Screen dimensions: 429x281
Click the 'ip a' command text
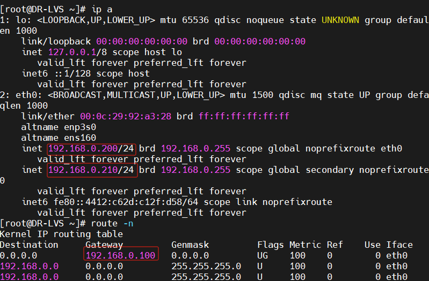102,10
